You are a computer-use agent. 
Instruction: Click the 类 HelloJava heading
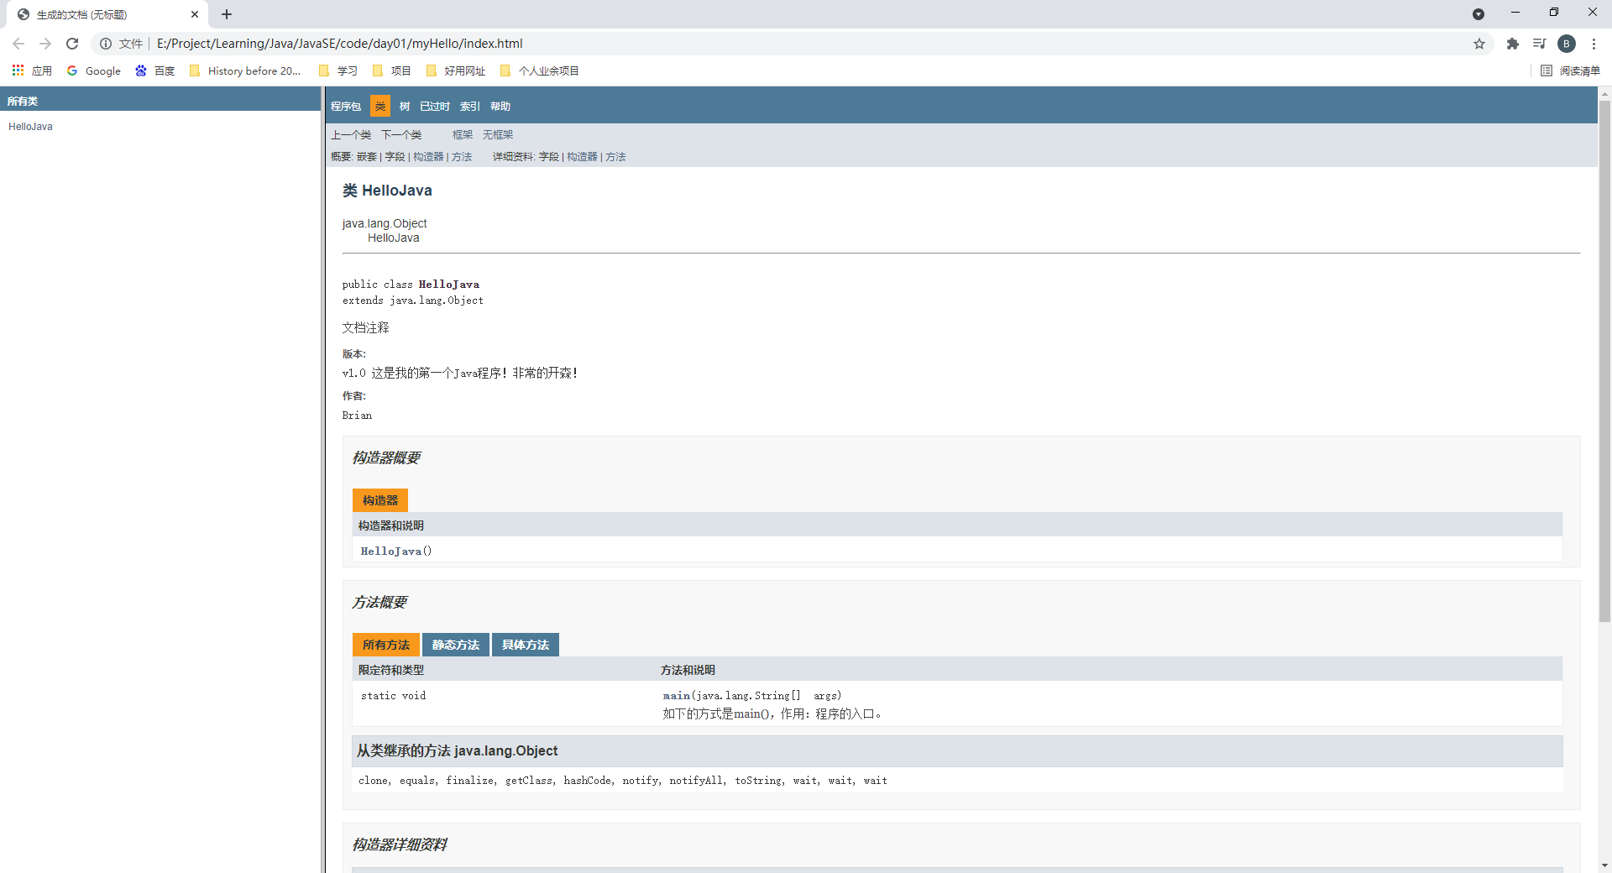click(387, 191)
